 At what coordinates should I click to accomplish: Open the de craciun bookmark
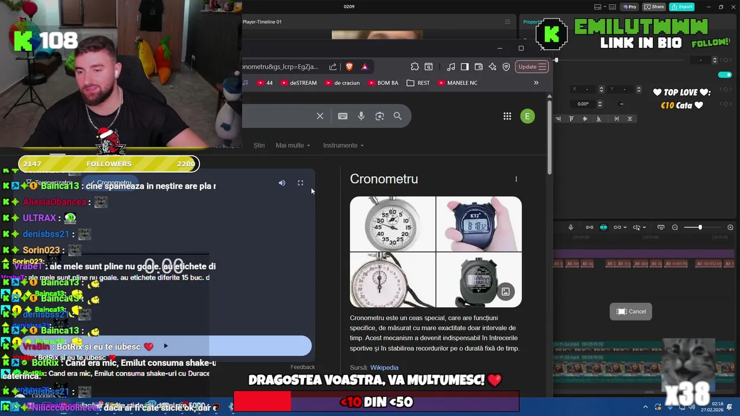click(x=342, y=83)
